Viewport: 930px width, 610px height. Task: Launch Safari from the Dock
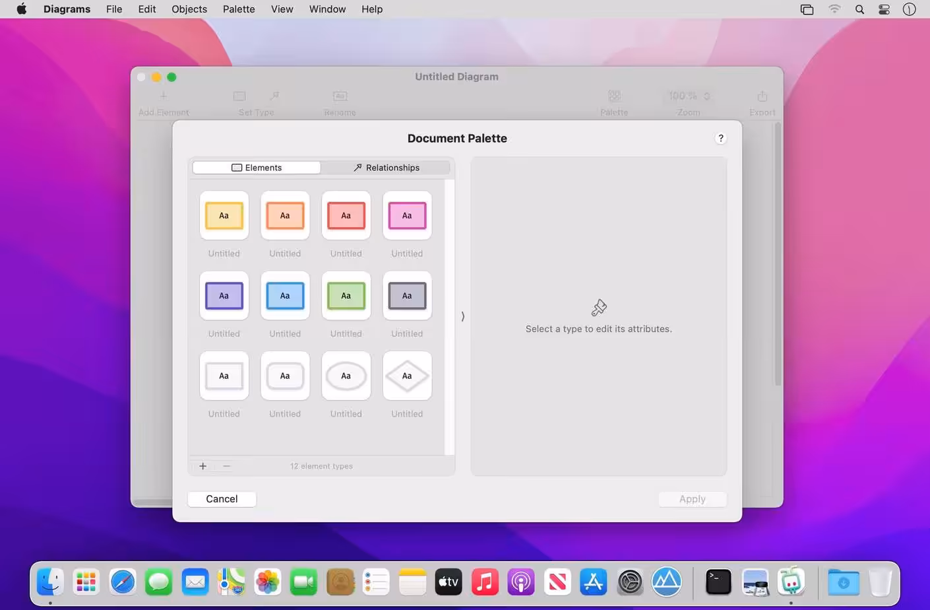(123, 582)
